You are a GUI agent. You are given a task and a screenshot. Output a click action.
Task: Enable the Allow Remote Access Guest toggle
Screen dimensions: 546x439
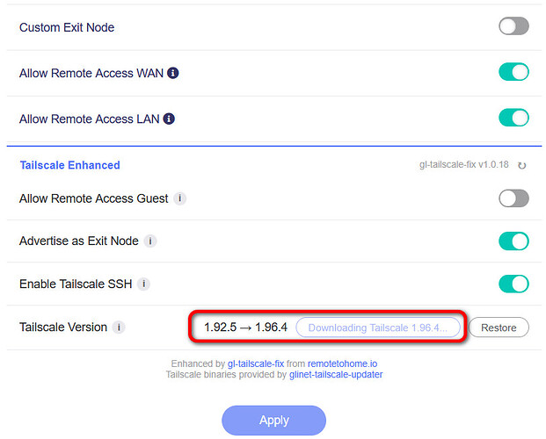tap(513, 198)
